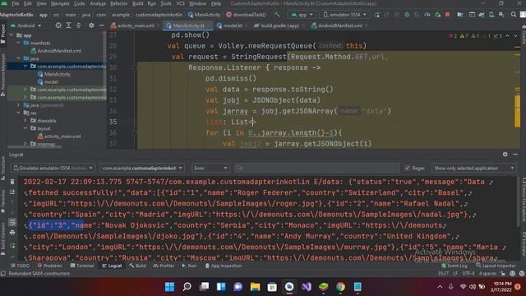
Task: Click the red Stop app icon
Action: point(447,15)
